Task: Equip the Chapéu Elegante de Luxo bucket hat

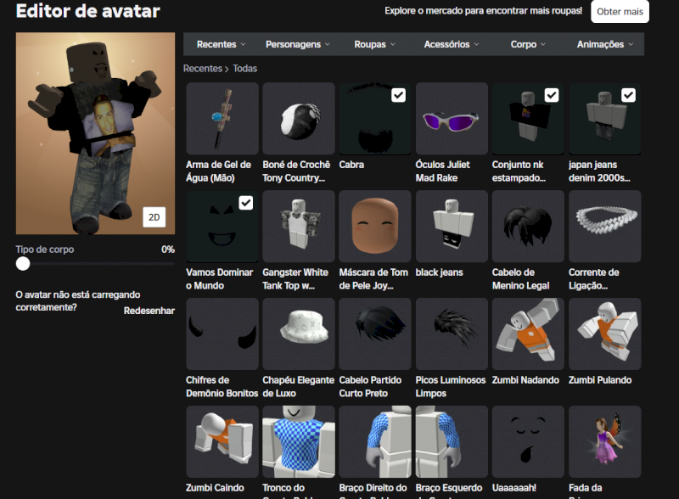Action: [x=299, y=334]
